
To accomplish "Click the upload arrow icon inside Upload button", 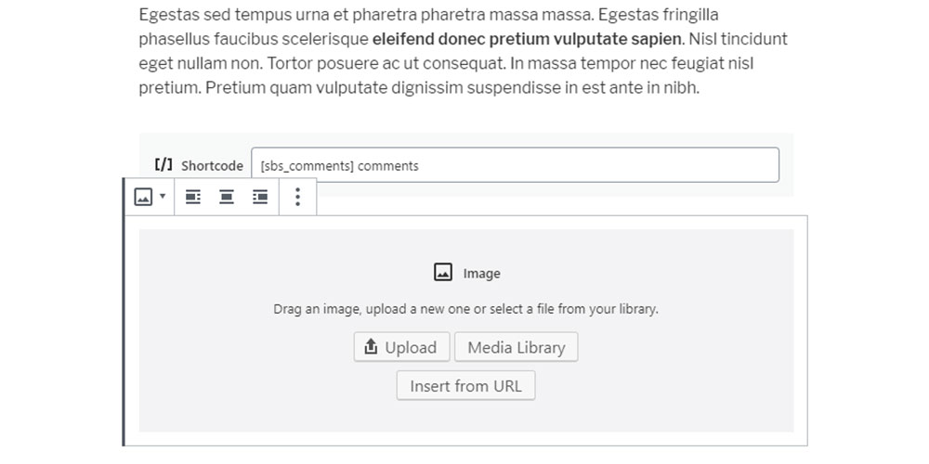I will point(371,346).
